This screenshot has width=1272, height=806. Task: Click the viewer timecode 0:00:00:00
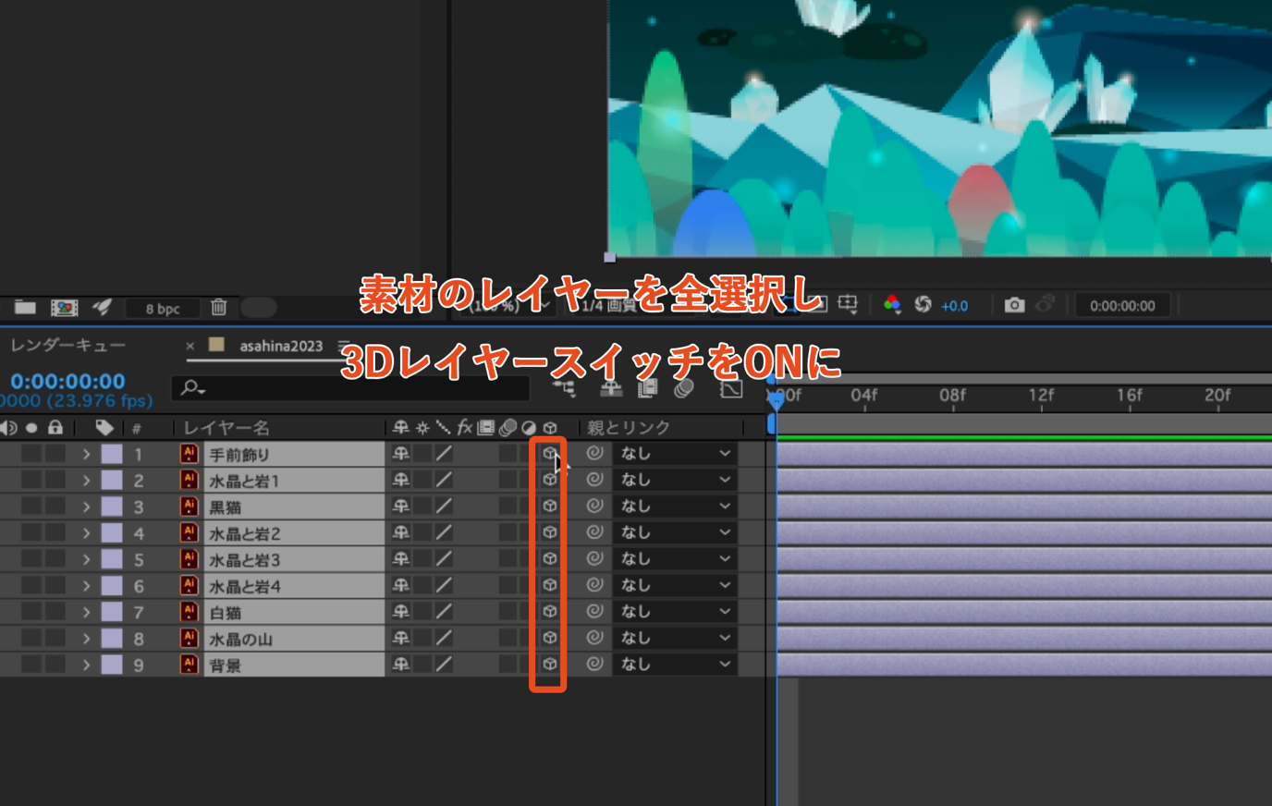click(x=1122, y=306)
